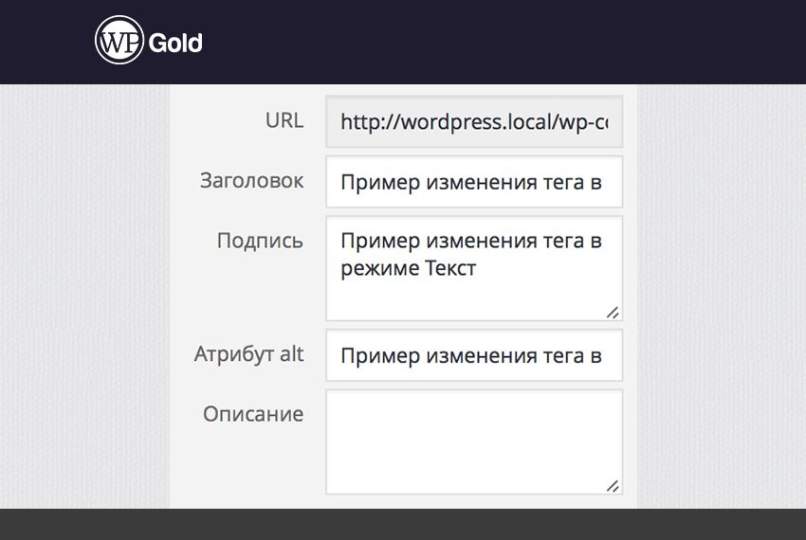
Task: Click the Подпись label
Action: pos(260,241)
